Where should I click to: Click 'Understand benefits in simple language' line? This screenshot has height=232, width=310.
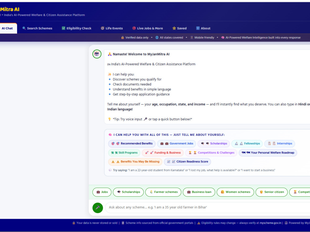point(142,89)
